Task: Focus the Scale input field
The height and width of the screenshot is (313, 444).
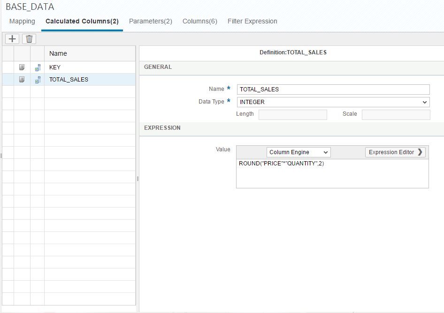Action: click(396, 114)
